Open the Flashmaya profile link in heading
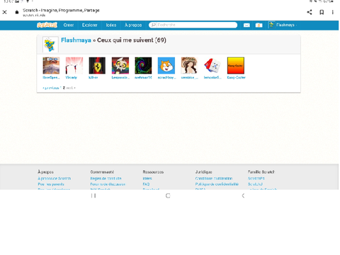The width and height of the screenshot is (340, 255). click(76, 40)
